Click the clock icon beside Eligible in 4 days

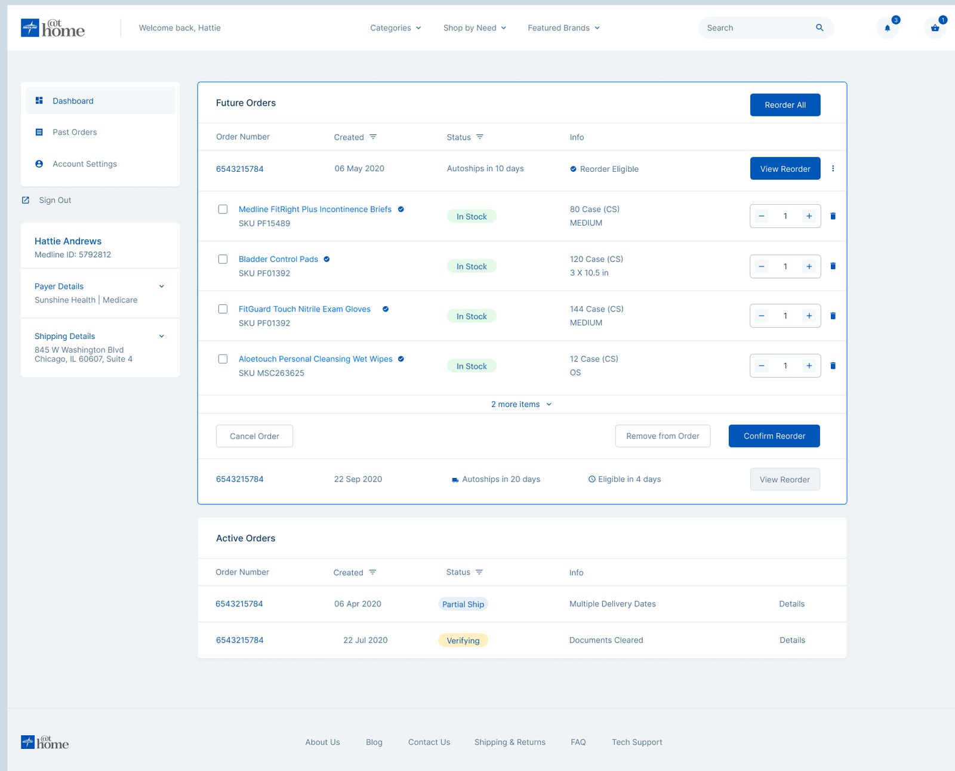[x=592, y=479]
